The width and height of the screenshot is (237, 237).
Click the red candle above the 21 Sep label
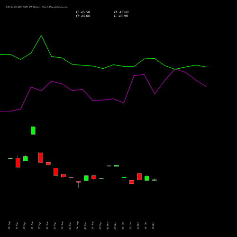[x=56, y=172]
